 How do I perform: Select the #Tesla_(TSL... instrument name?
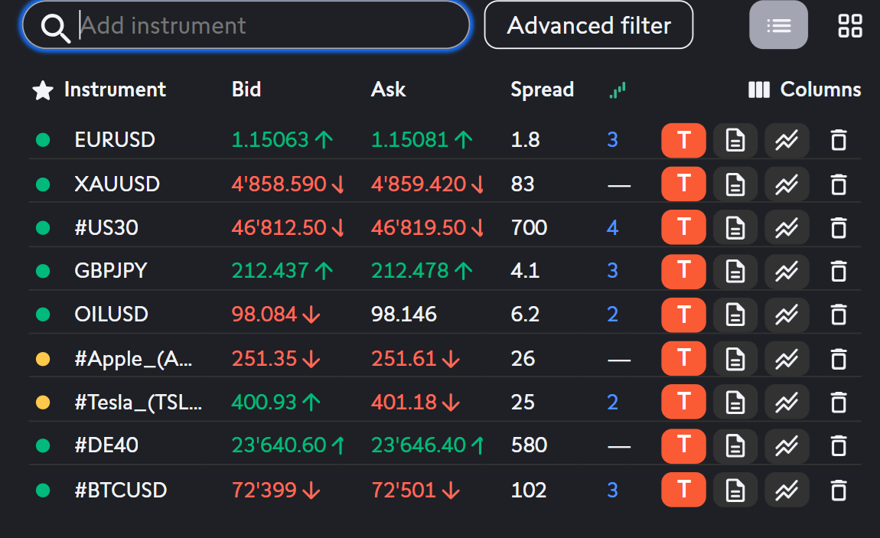pyautogui.click(x=138, y=403)
